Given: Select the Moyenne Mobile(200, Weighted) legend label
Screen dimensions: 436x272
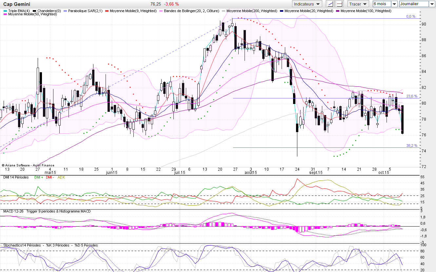Looking at the screenshot, I should pyautogui.click(x=252, y=11).
